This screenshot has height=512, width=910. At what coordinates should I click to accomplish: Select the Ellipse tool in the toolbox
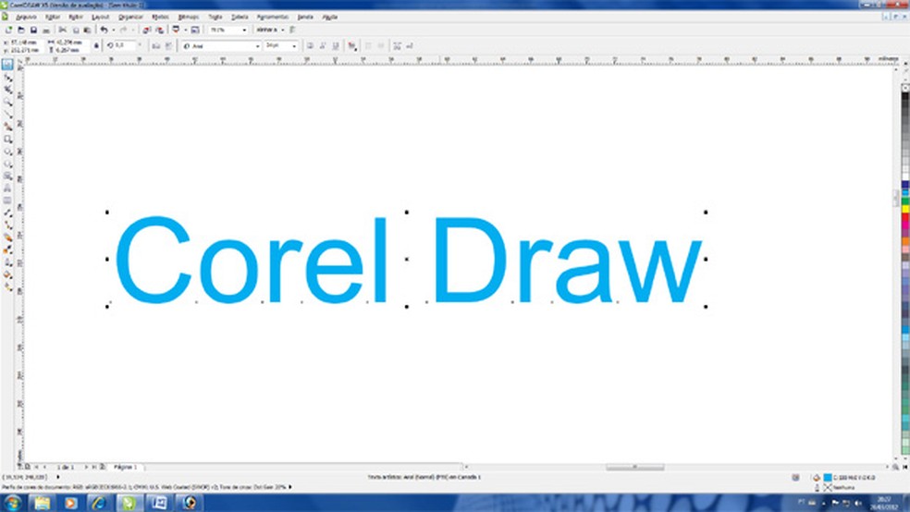(x=7, y=152)
